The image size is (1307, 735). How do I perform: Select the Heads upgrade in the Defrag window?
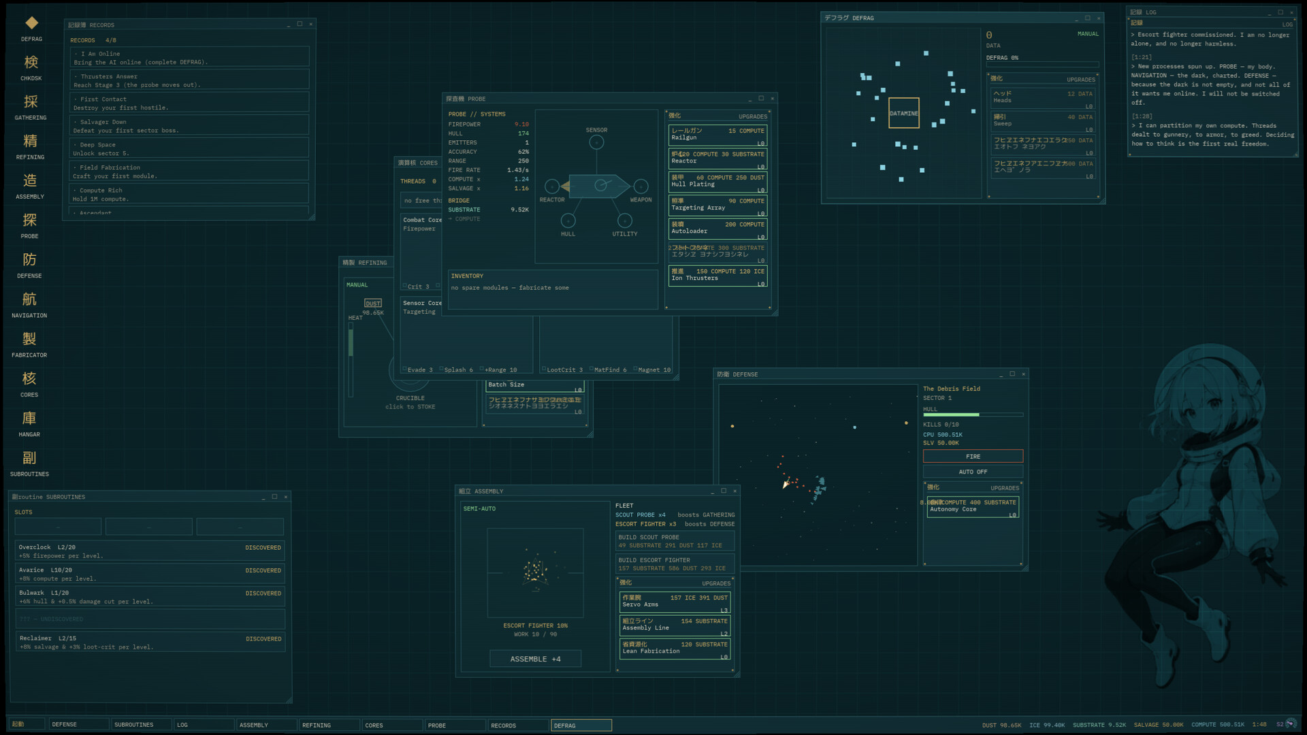coord(1043,99)
